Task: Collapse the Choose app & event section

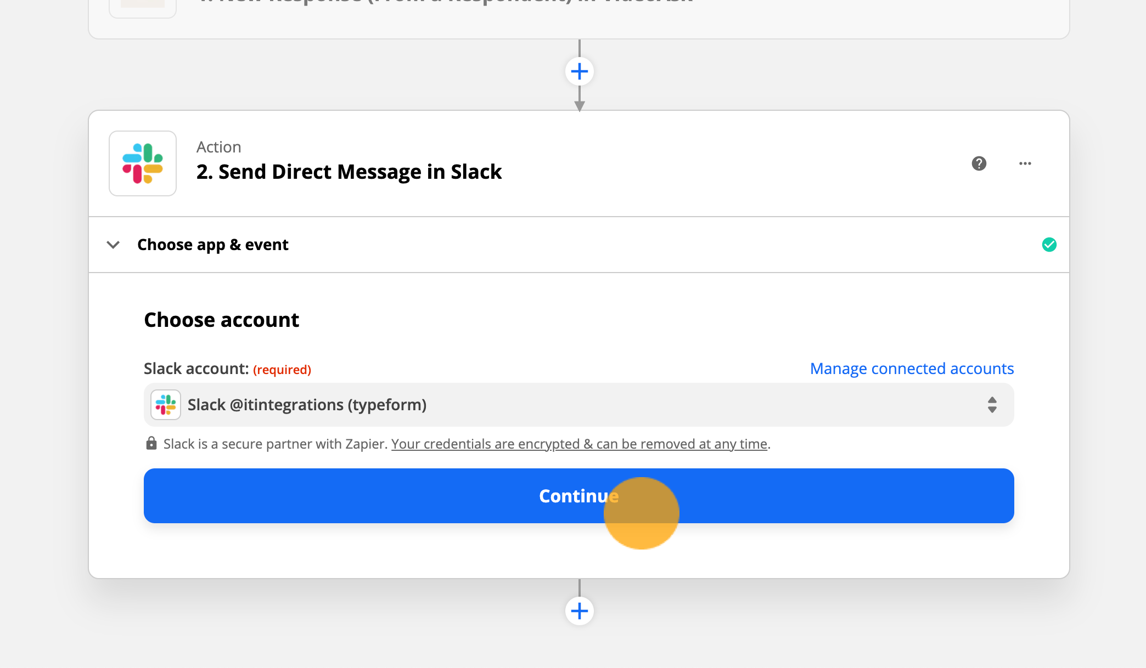Action: (x=113, y=245)
